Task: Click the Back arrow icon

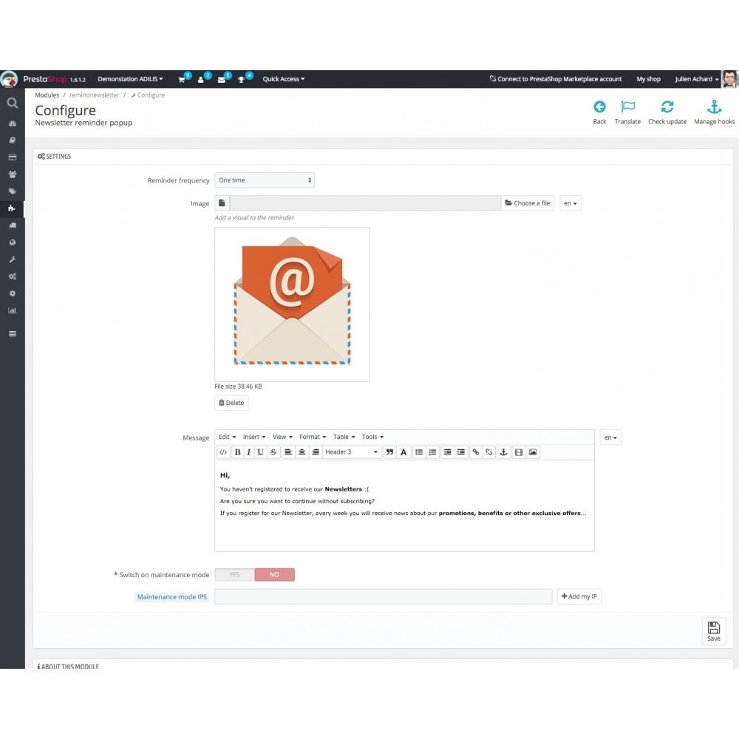Action: (x=599, y=107)
